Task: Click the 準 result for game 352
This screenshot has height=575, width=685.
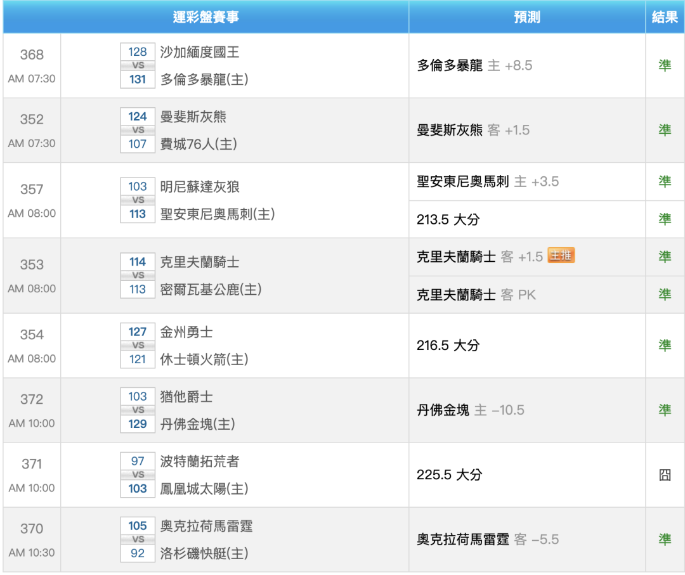Action: (x=665, y=130)
